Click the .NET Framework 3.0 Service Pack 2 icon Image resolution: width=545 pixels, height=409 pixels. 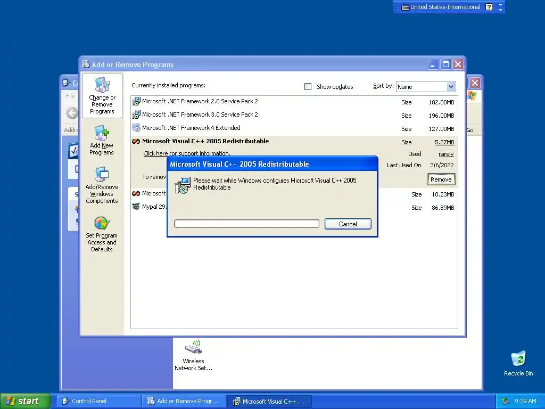click(x=136, y=115)
